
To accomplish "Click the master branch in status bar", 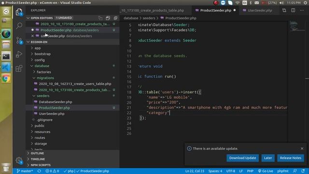I will tap(25, 171).
